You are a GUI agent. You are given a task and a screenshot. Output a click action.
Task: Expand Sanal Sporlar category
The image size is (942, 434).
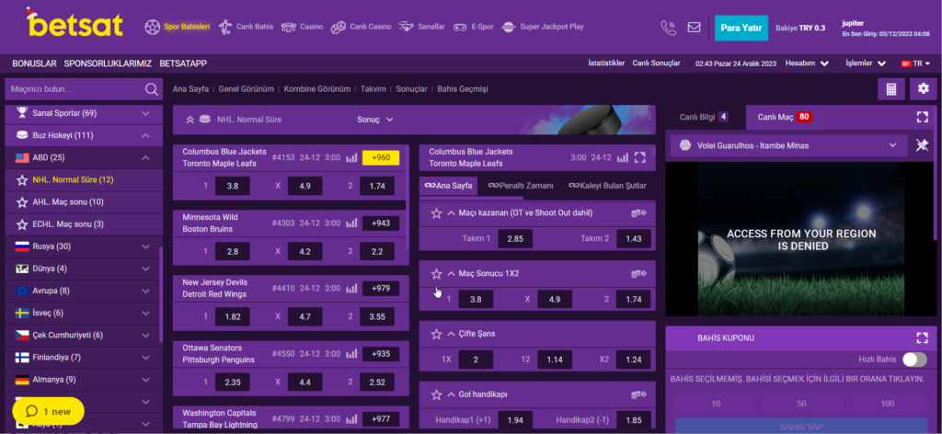[146, 113]
